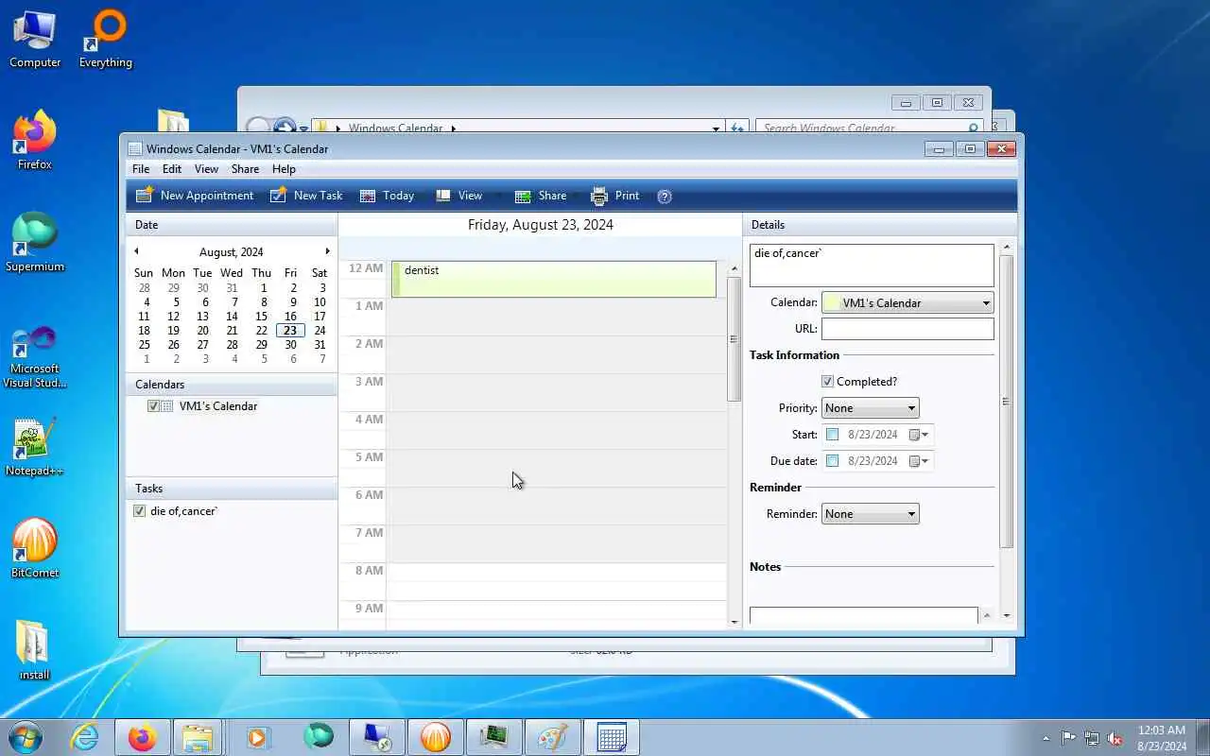Uncheck the Completed? checkbox

point(827,382)
